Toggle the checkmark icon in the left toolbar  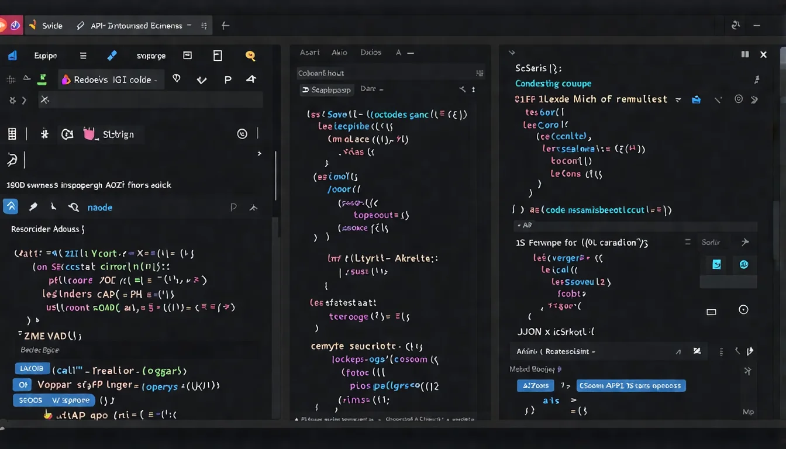[202, 80]
